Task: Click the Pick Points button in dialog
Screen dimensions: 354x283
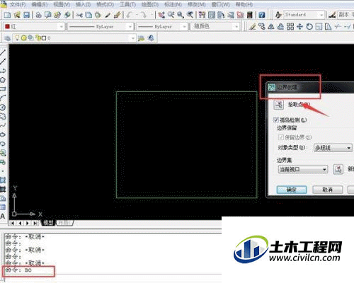Action: (279, 105)
